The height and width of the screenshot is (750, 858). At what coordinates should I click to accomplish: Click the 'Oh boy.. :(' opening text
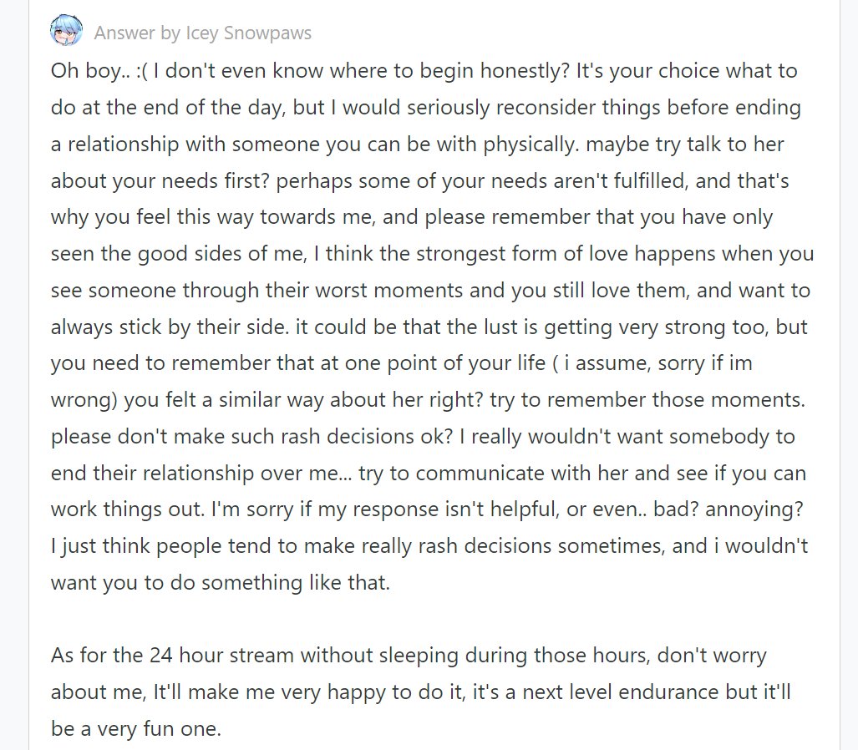click(x=99, y=71)
